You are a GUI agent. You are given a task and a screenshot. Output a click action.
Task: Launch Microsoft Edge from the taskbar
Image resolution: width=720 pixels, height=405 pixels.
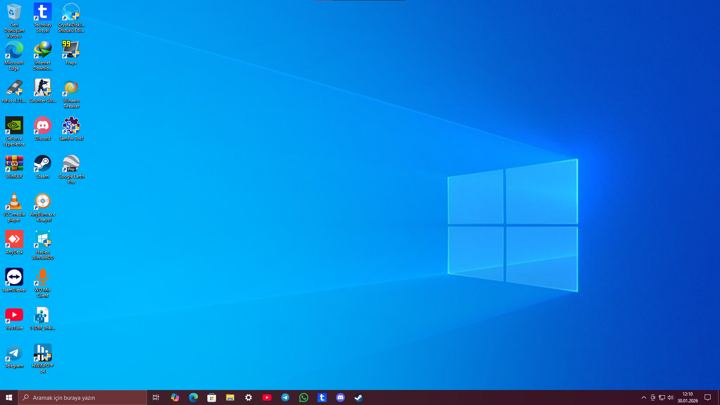click(x=193, y=397)
